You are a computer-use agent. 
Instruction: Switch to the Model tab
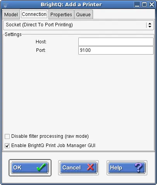[x=11, y=14]
